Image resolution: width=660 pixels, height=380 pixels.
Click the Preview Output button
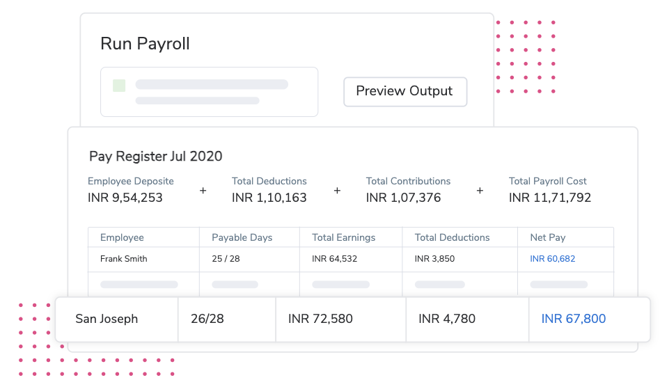(x=404, y=91)
